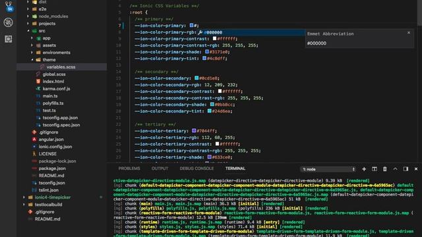Viewport: 422px width, 237px height.
Task: Click index.html file icon
Action: 38,82
